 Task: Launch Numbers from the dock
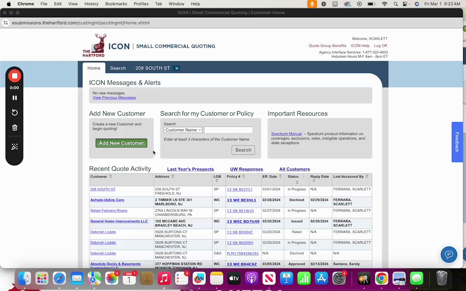(304, 278)
